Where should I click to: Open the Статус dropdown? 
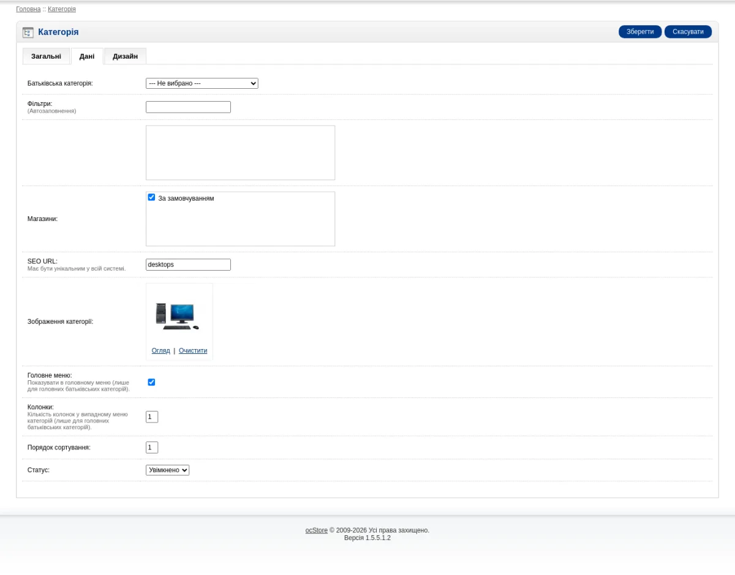click(x=167, y=470)
